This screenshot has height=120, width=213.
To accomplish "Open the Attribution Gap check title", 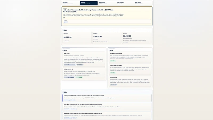I will click(113, 77).
